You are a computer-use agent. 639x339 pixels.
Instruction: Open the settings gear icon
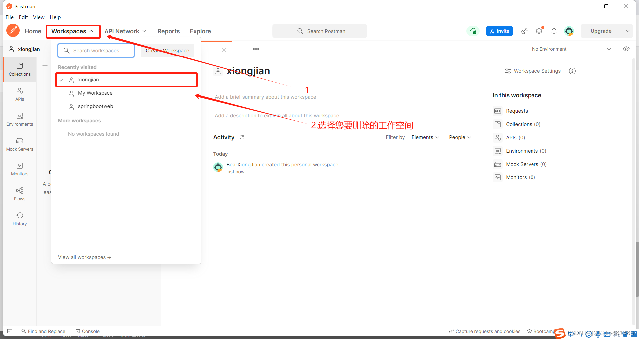tap(539, 31)
